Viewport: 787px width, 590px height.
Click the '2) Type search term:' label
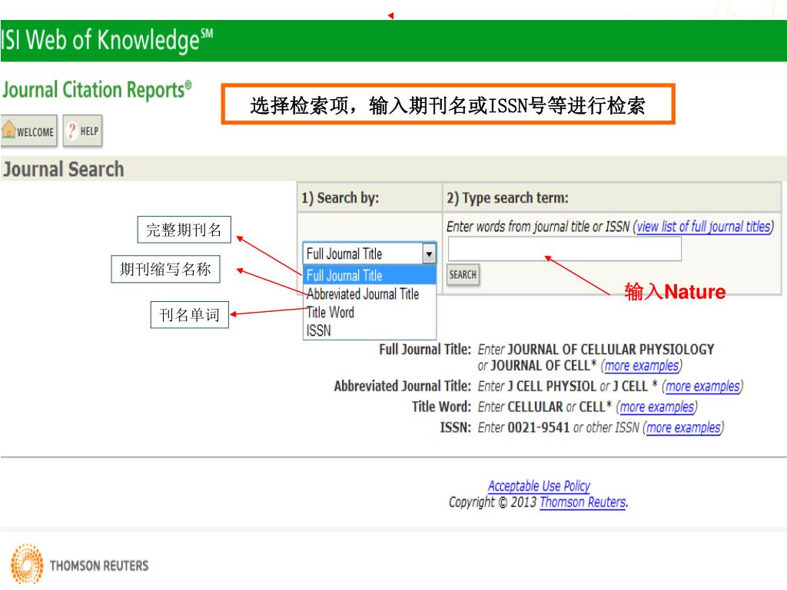point(507,198)
